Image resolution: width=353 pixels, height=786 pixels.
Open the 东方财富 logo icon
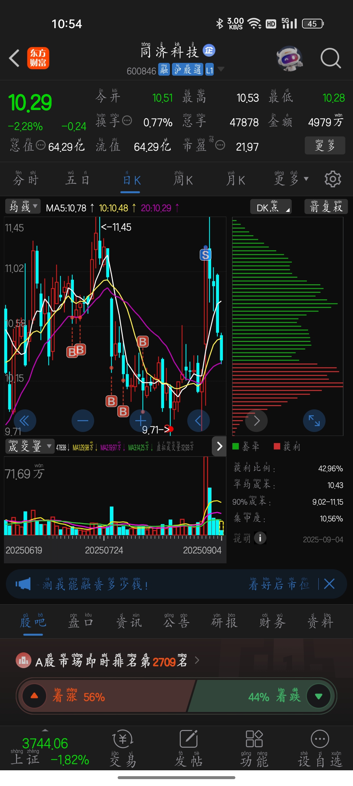click(x=38, y=58)
